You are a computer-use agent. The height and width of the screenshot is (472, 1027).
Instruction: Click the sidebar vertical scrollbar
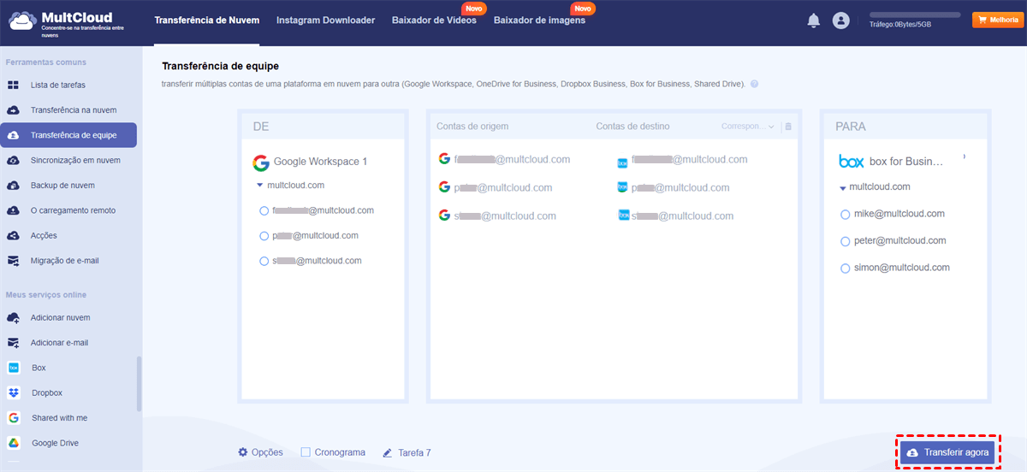pos(140,385)
